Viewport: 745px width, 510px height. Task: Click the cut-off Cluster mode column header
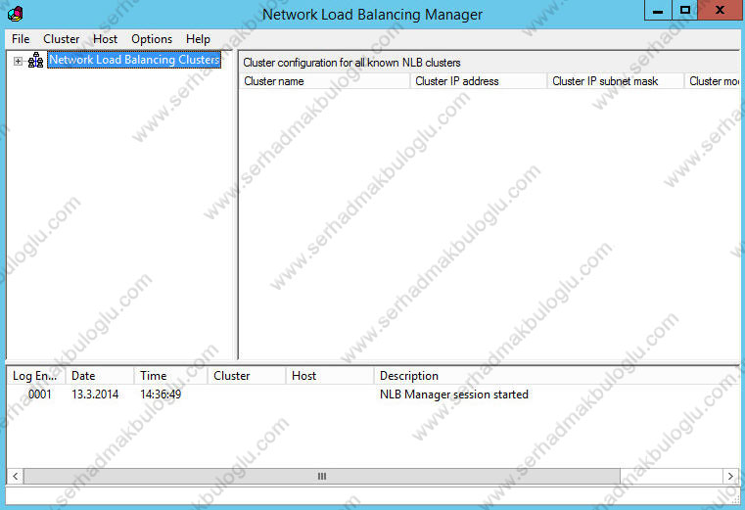713,81
